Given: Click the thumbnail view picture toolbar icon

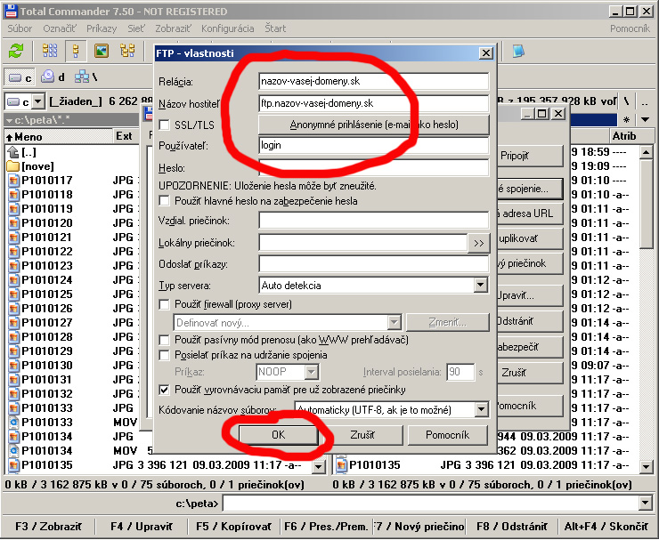Looking at the screenshot, I should point(102,51).
